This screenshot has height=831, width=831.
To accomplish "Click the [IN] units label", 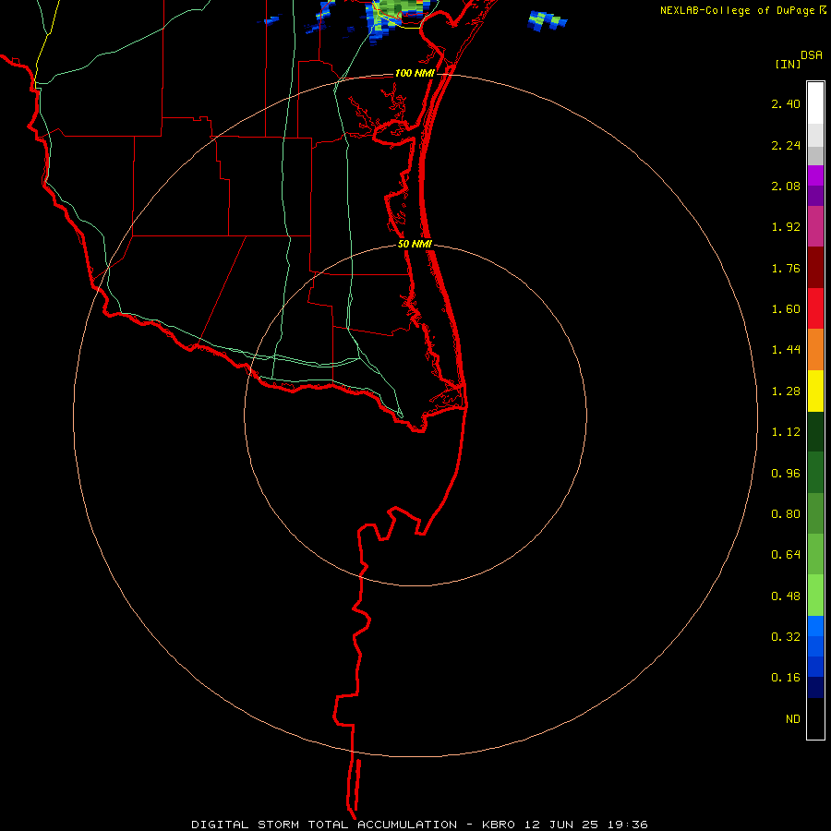I will point(788,64).
